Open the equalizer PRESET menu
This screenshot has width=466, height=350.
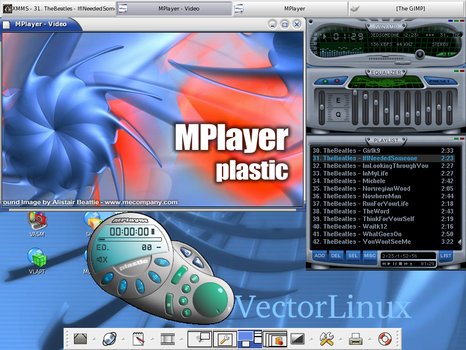pyautogui.click(x=439, y=81)
